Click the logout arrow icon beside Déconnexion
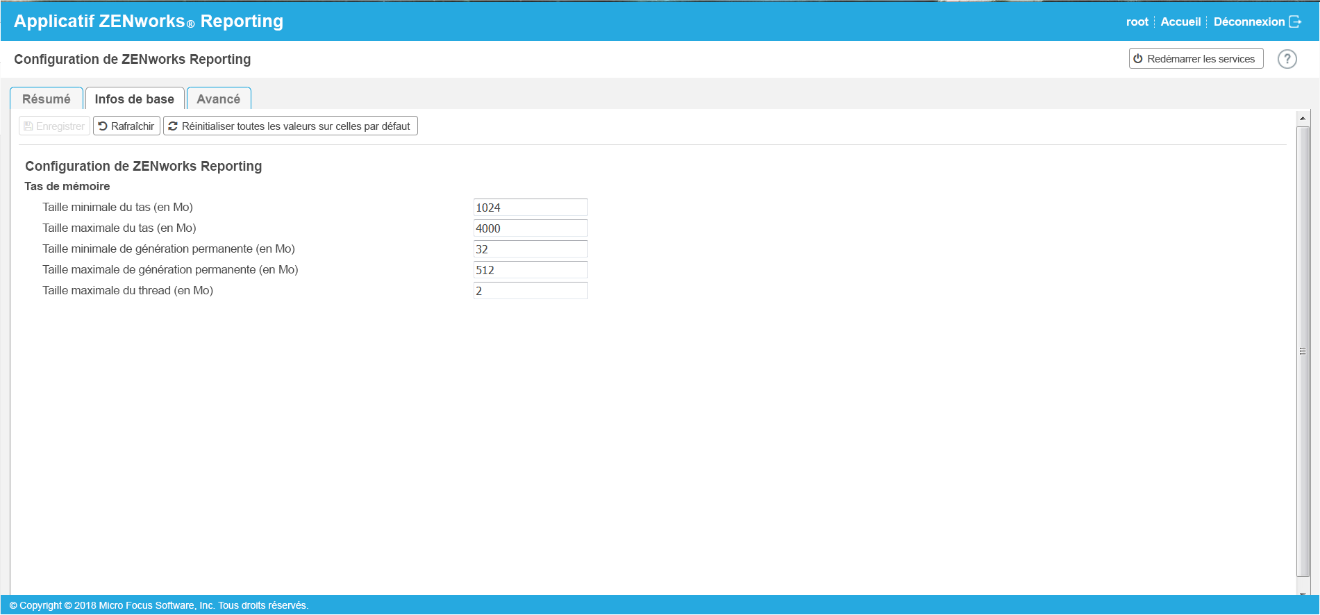Image resolution: width=1320 pixels, height=615 pixels. (x=1295, y=22)
